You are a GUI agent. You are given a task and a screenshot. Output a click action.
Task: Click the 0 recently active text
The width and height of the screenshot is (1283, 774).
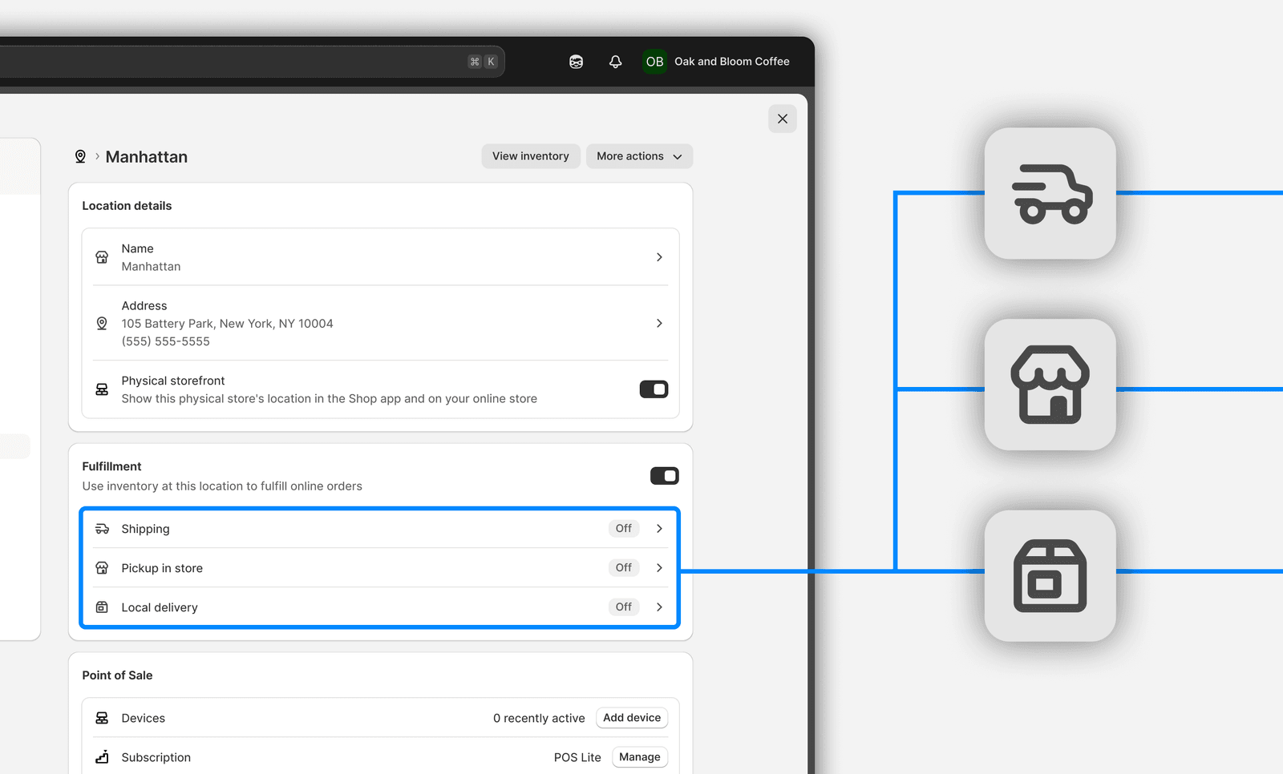(539, 718)
